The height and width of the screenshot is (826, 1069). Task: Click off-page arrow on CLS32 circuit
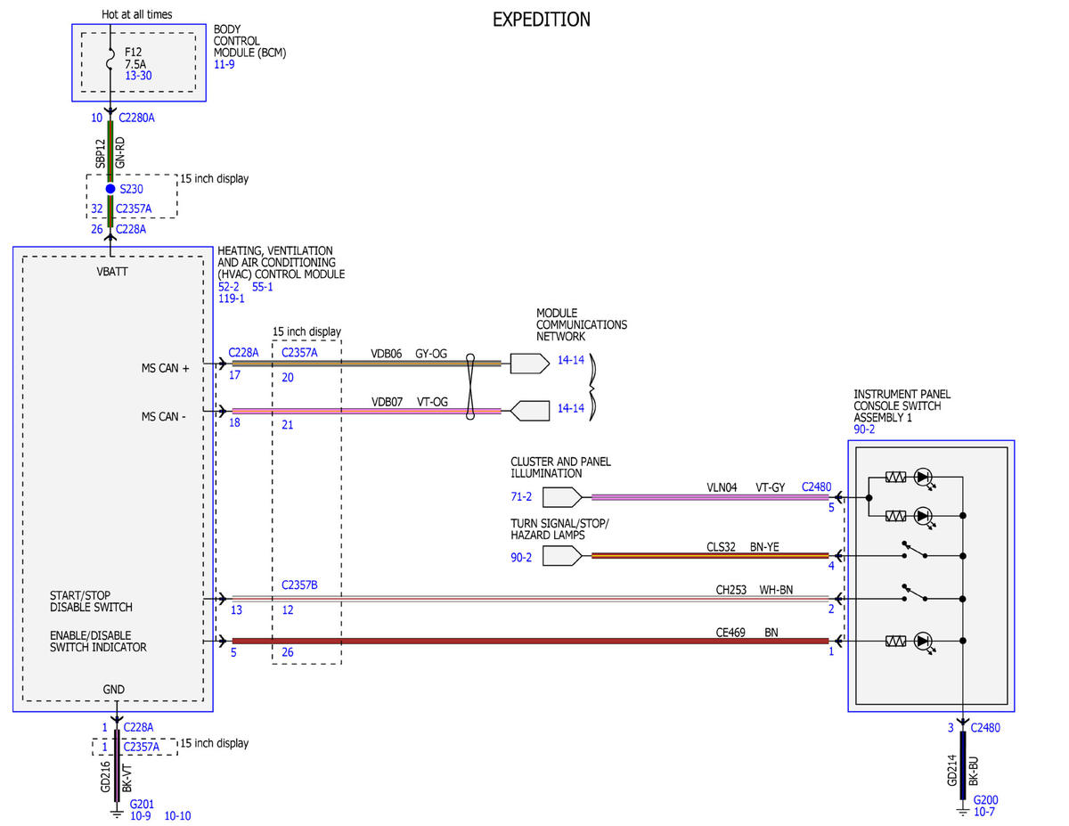pyautogui.click(x=561, y=556)
